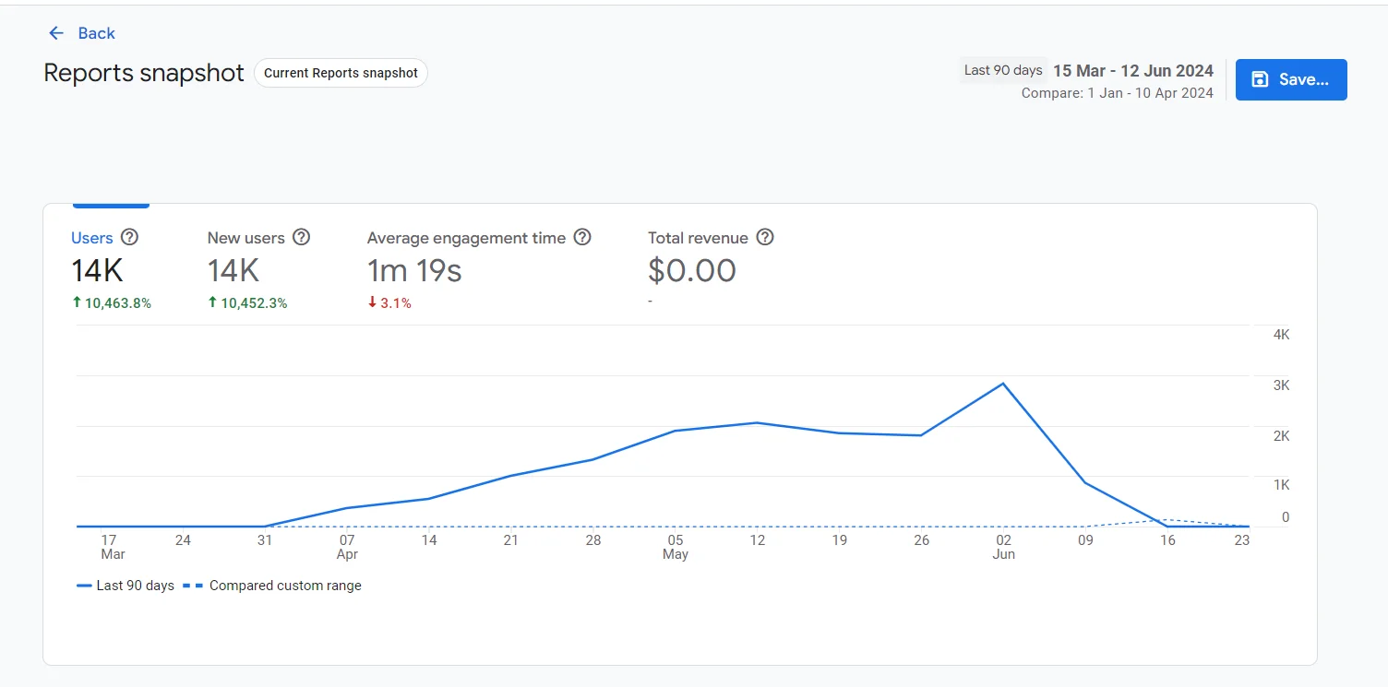Image resolution: width=1388 pixels, height=687 pixels.
Task: Click the chart data point at 12 May
Action: (x=758, y=422)
